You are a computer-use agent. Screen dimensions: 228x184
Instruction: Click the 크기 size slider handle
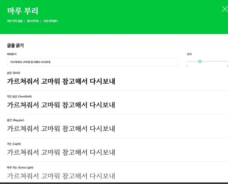click(200, 61)
